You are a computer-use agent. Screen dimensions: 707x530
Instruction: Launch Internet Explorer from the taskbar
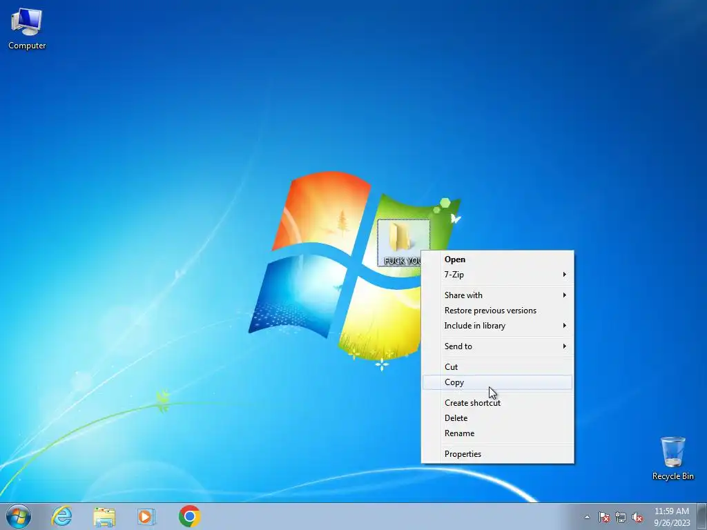[61, 516]
